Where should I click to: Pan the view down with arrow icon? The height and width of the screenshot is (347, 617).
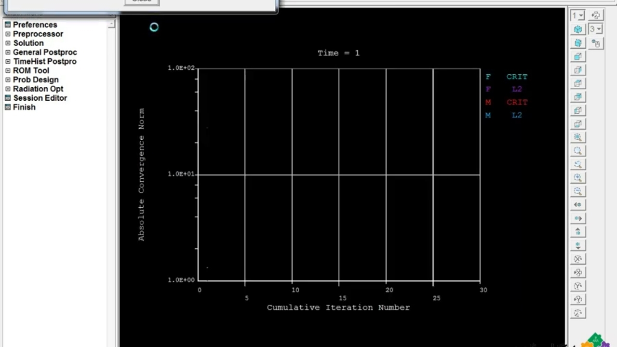pyautogui.click(x=578, y=245)
